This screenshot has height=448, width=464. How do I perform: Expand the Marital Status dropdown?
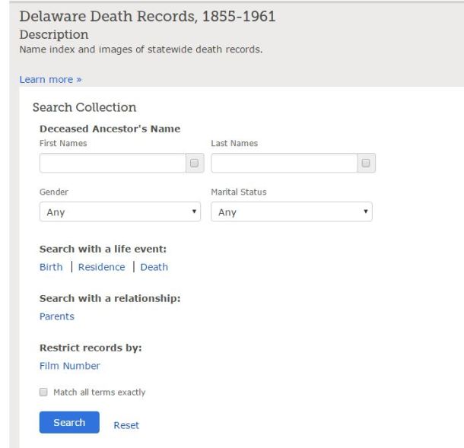291,213
